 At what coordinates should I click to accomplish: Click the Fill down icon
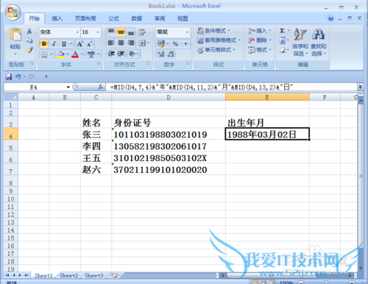click(283, 40)
